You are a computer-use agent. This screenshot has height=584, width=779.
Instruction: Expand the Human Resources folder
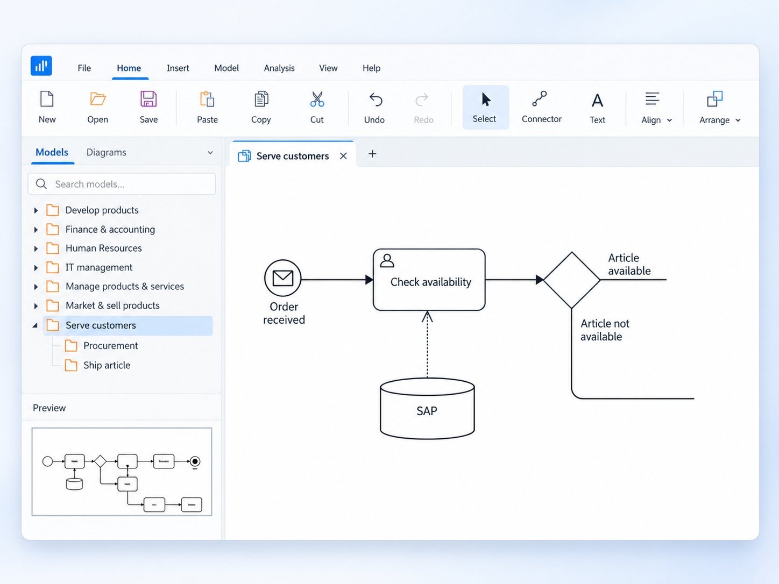pyautogui.click(x=36, y=248)
